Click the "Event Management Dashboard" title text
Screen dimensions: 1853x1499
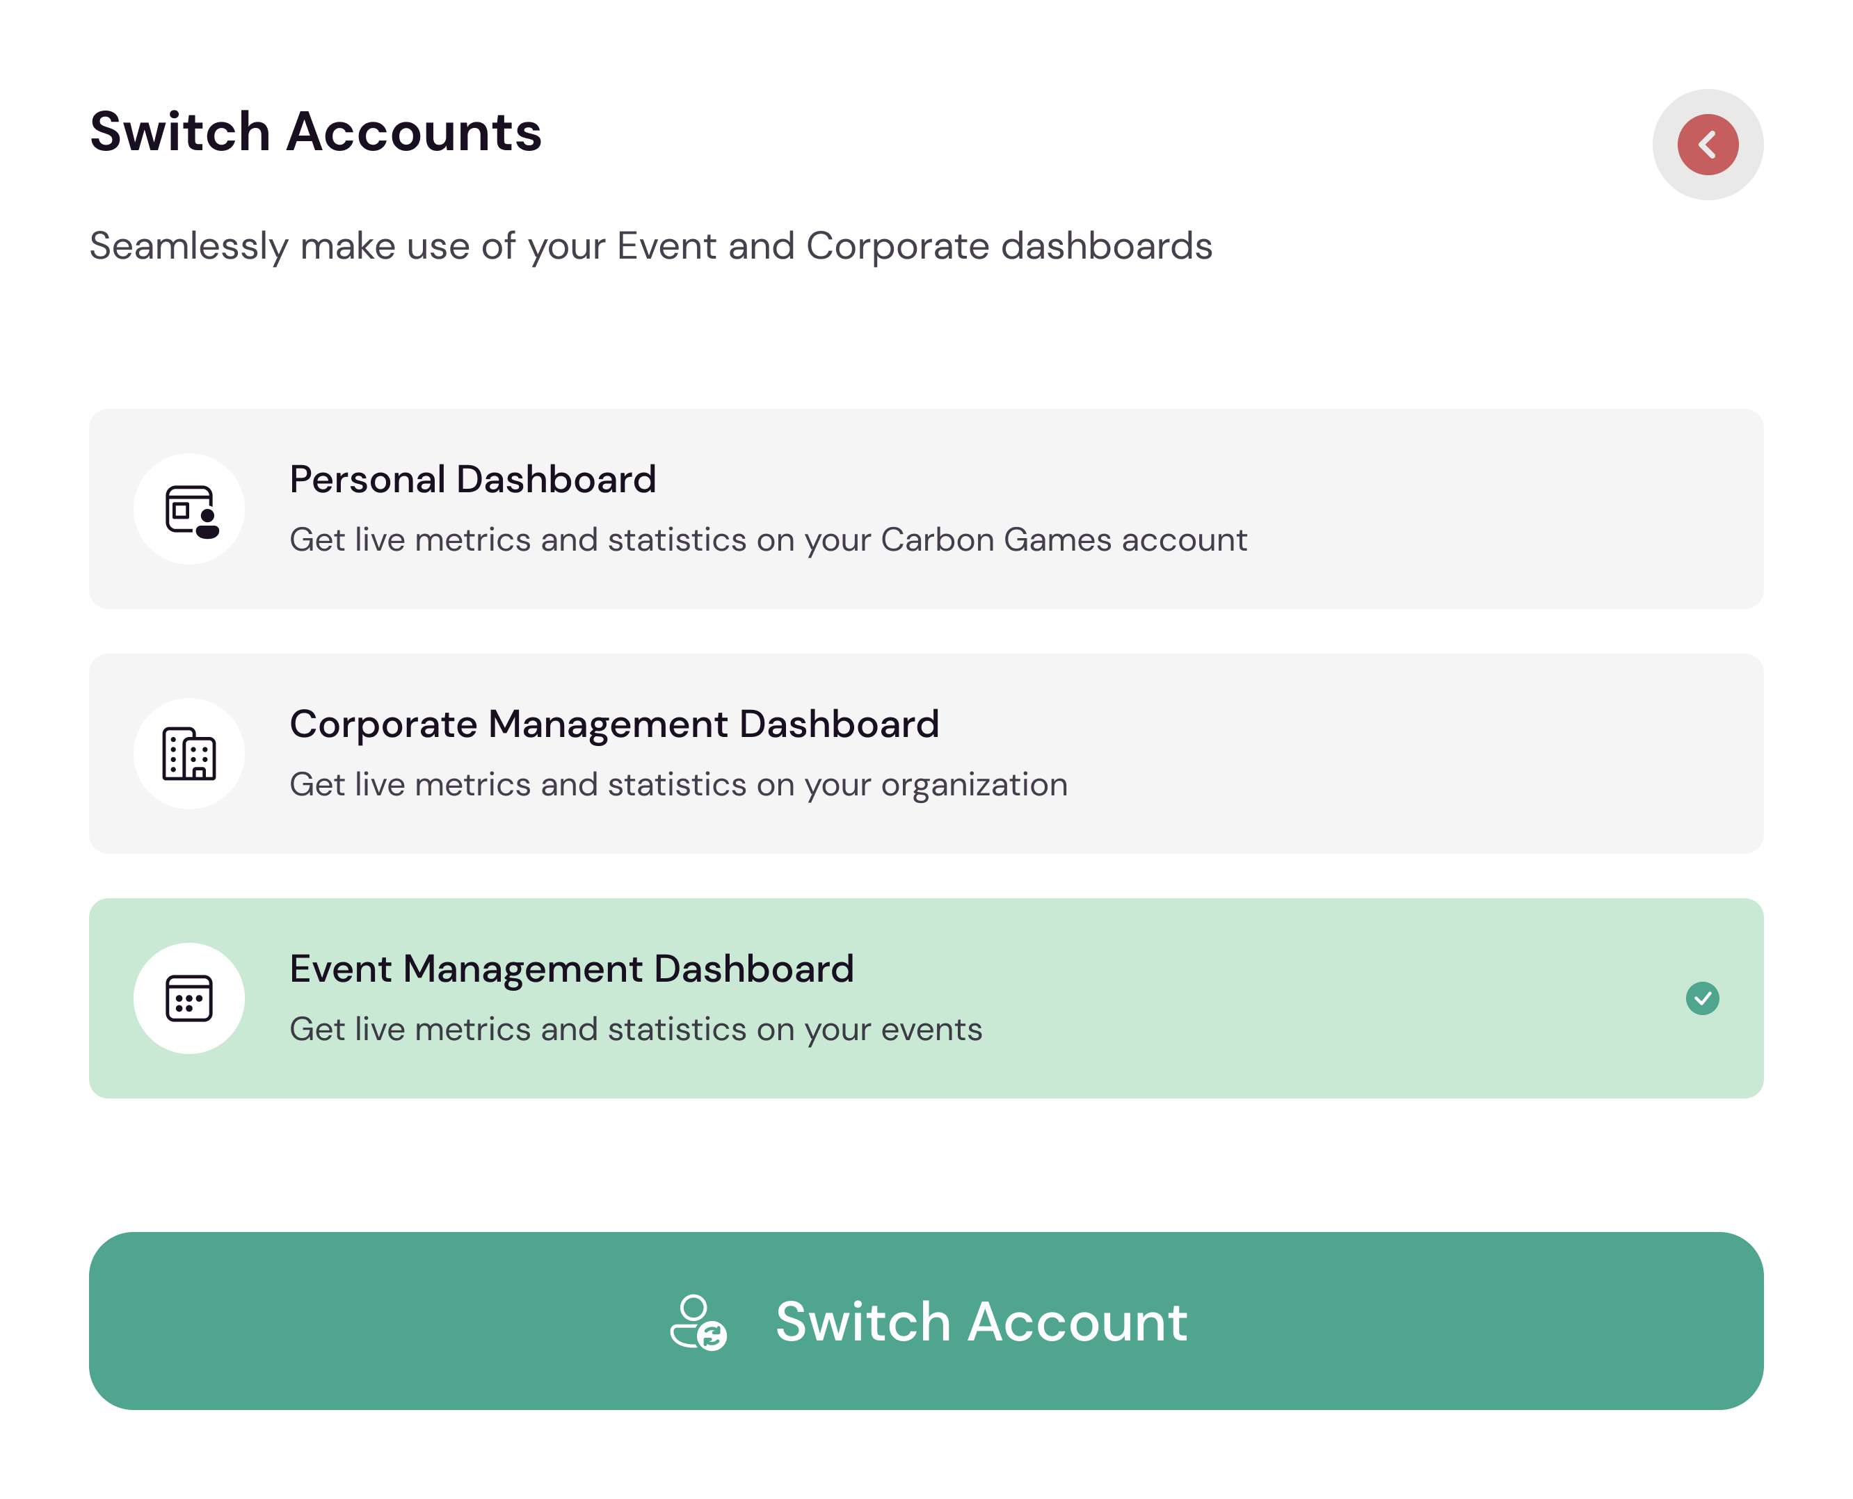click(571, 969)
